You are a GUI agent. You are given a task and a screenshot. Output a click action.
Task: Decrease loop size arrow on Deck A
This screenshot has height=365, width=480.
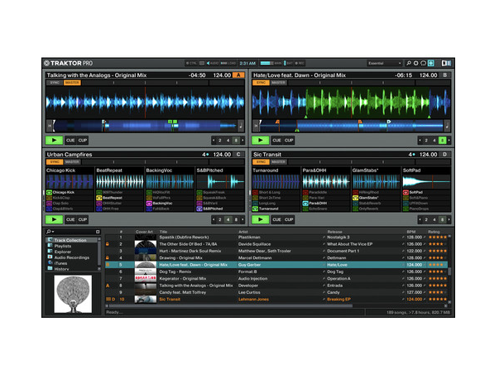[x=214, y=140]
